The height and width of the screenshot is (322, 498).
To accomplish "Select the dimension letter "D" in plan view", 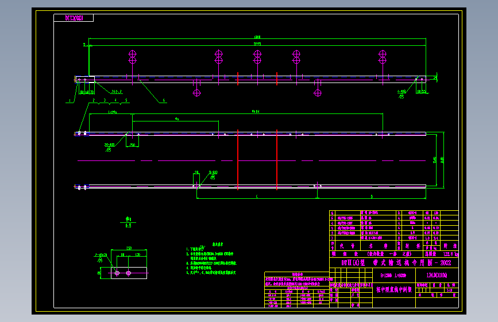I will point(372,197).
